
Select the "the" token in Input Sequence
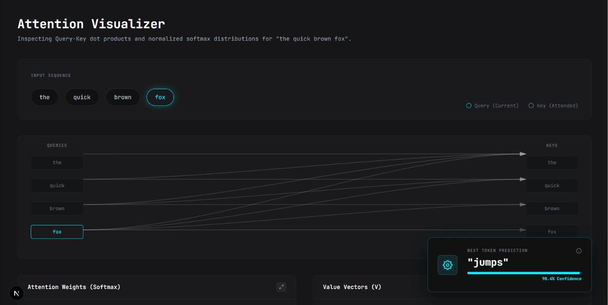point(45,97)
